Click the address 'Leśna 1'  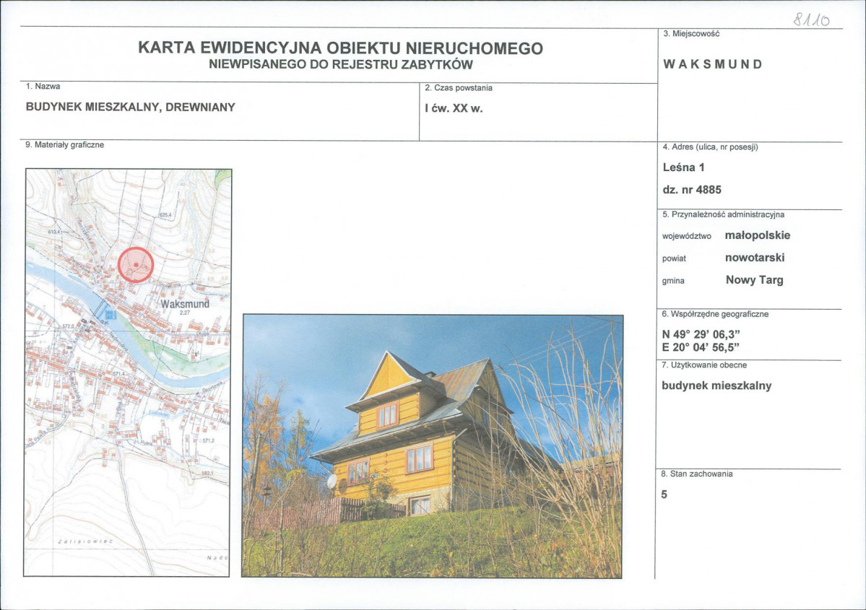click(684, 167)
